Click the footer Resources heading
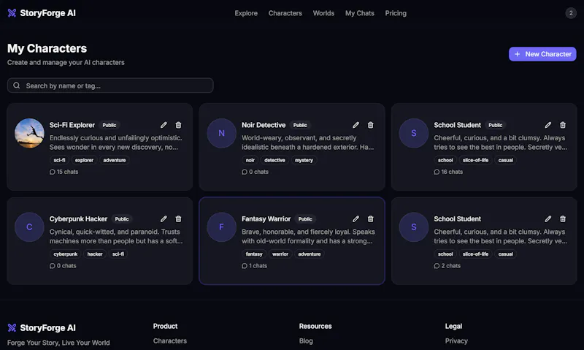This screenshot has width=584, height=350. [x=315, y=326]
